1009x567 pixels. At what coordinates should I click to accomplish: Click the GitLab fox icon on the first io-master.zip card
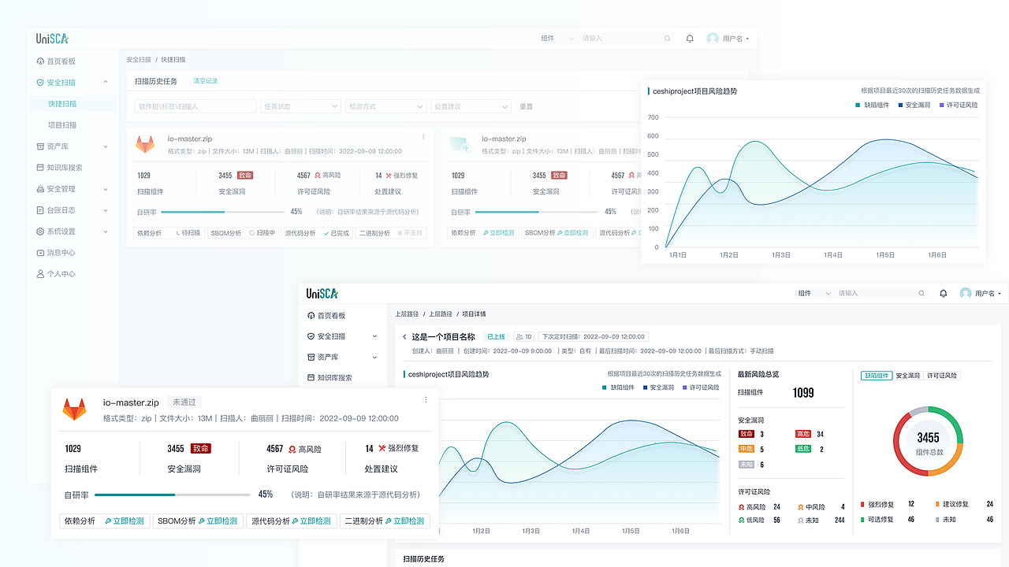tap(145, 144)
